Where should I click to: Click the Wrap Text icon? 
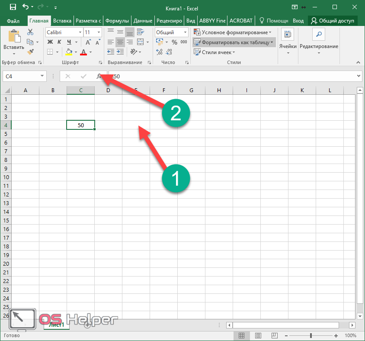(x=140, y=32)
